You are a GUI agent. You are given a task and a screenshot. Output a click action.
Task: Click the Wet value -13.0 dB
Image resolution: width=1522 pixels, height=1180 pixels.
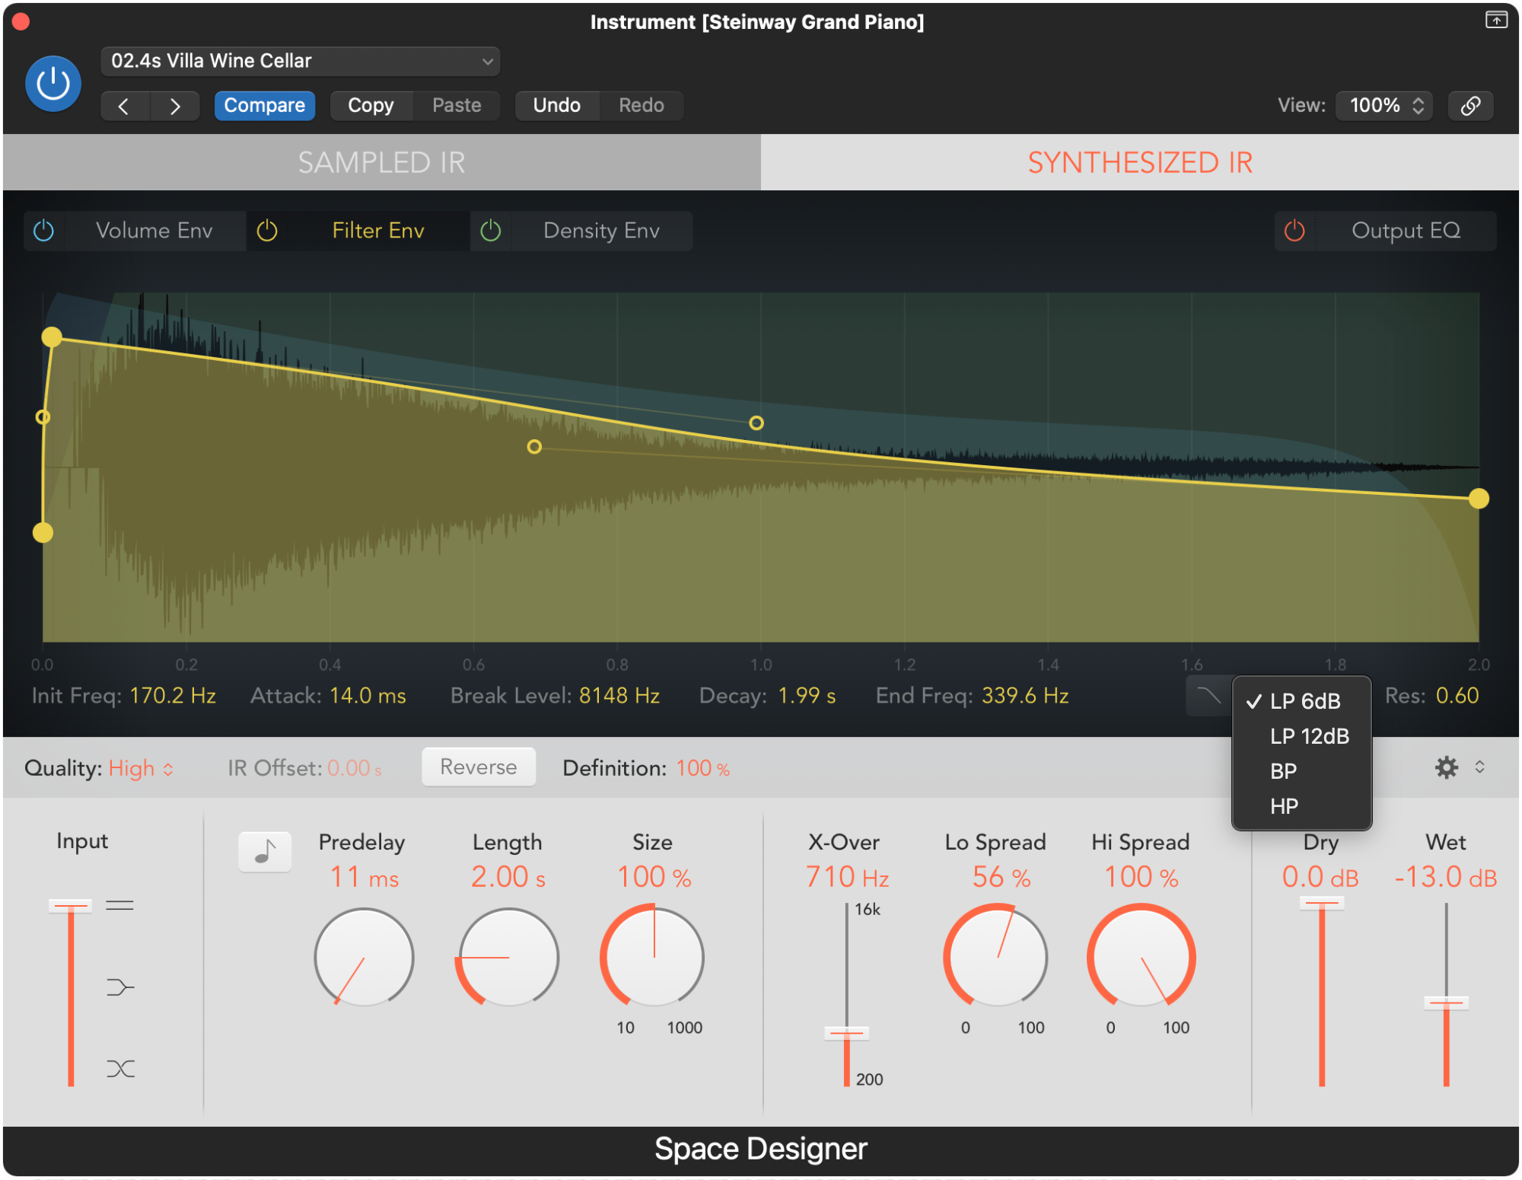pos(1445,877)
